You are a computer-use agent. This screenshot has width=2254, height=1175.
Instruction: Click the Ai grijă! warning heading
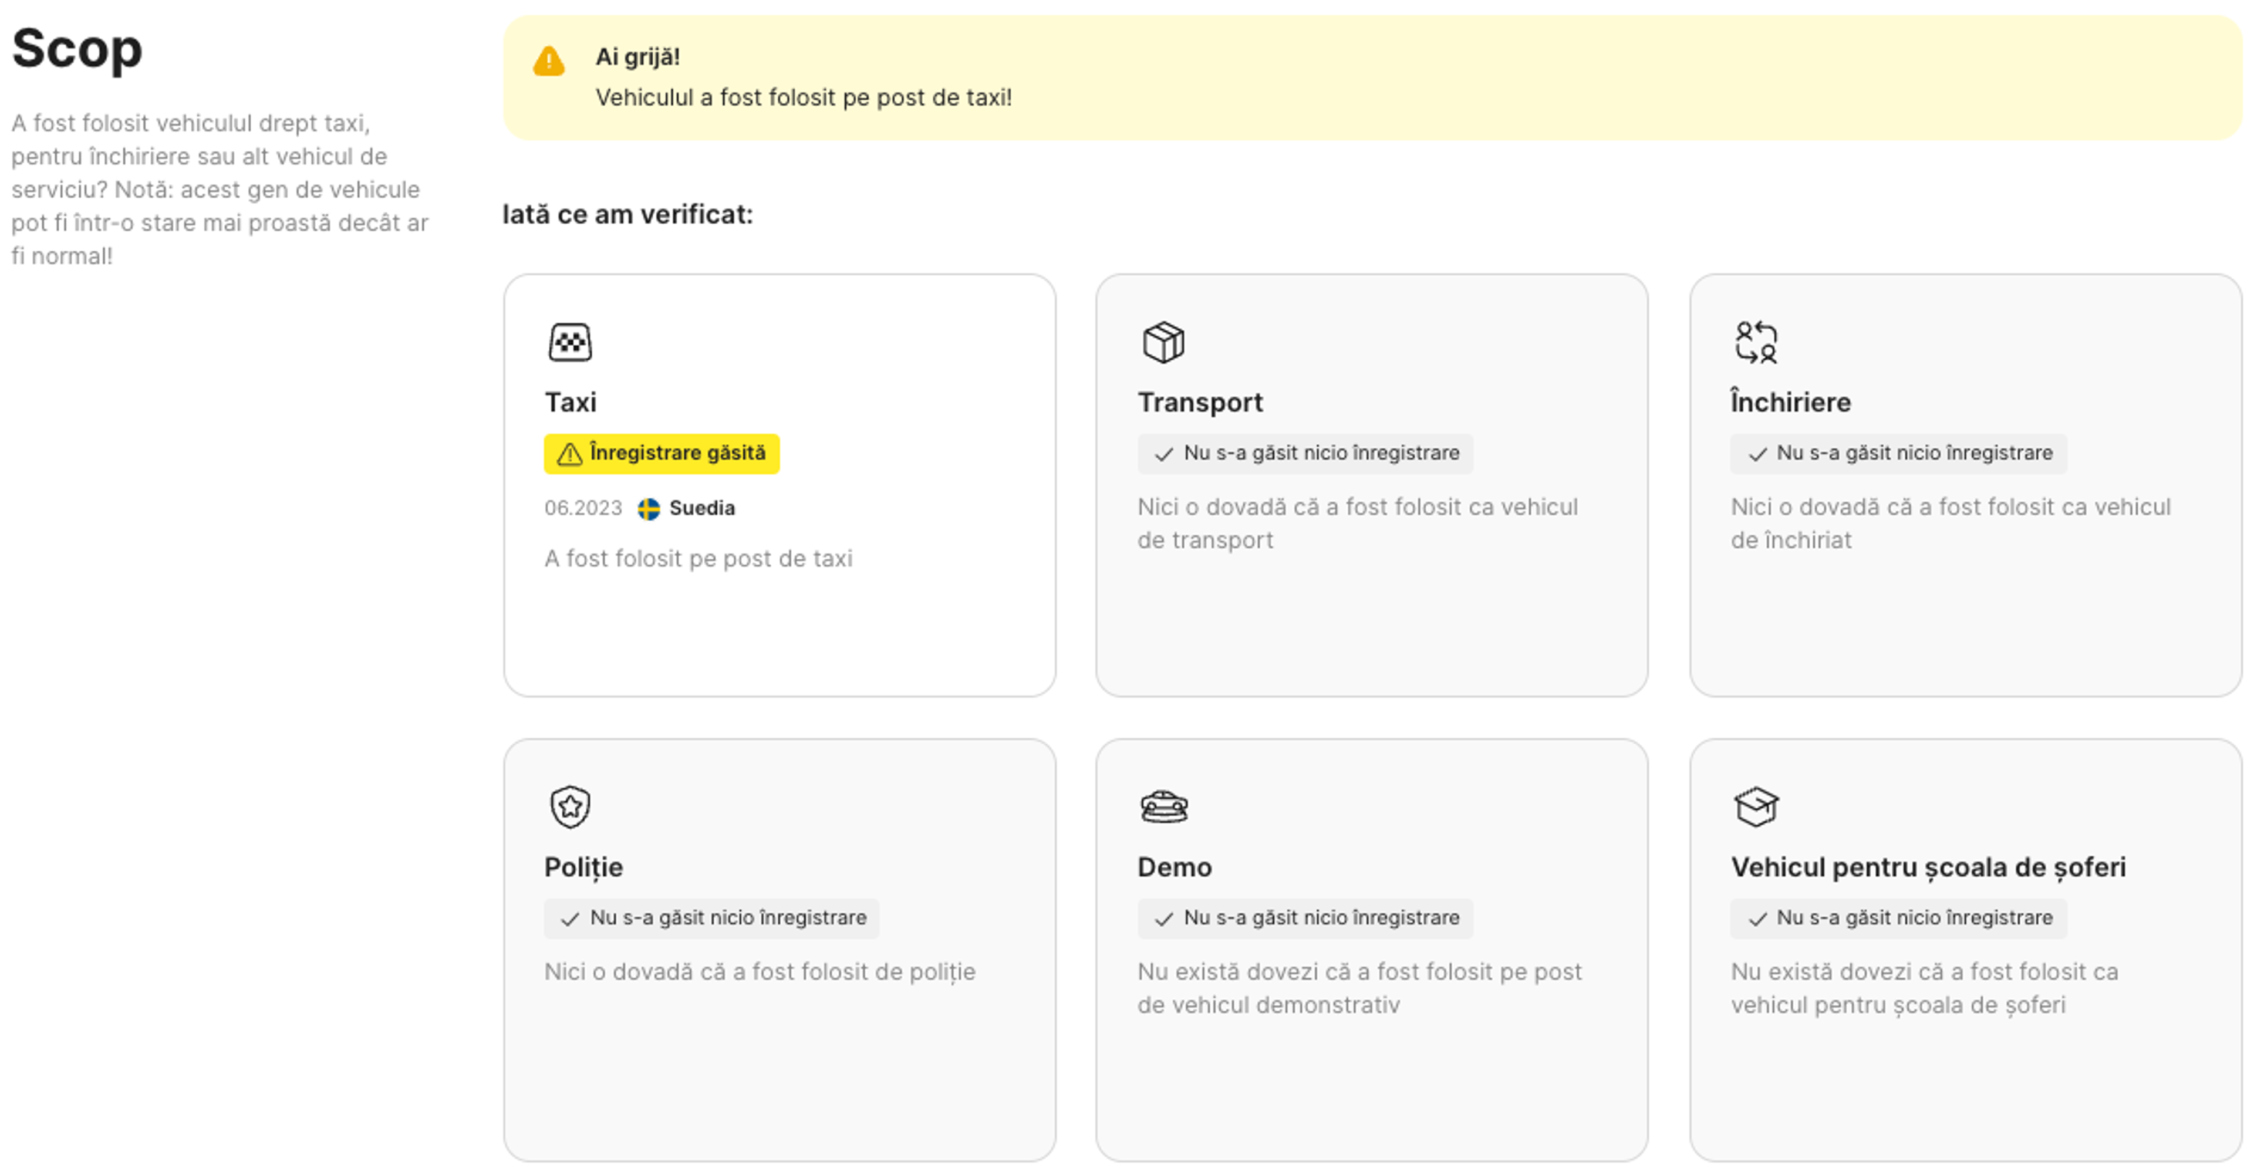[637, 57]
